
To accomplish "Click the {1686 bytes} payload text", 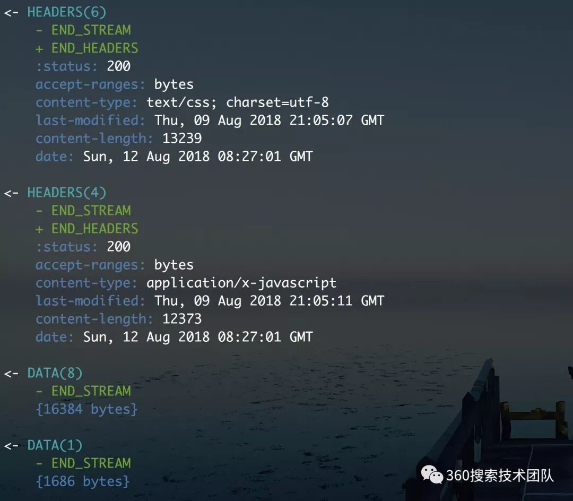I will (83, 482).
